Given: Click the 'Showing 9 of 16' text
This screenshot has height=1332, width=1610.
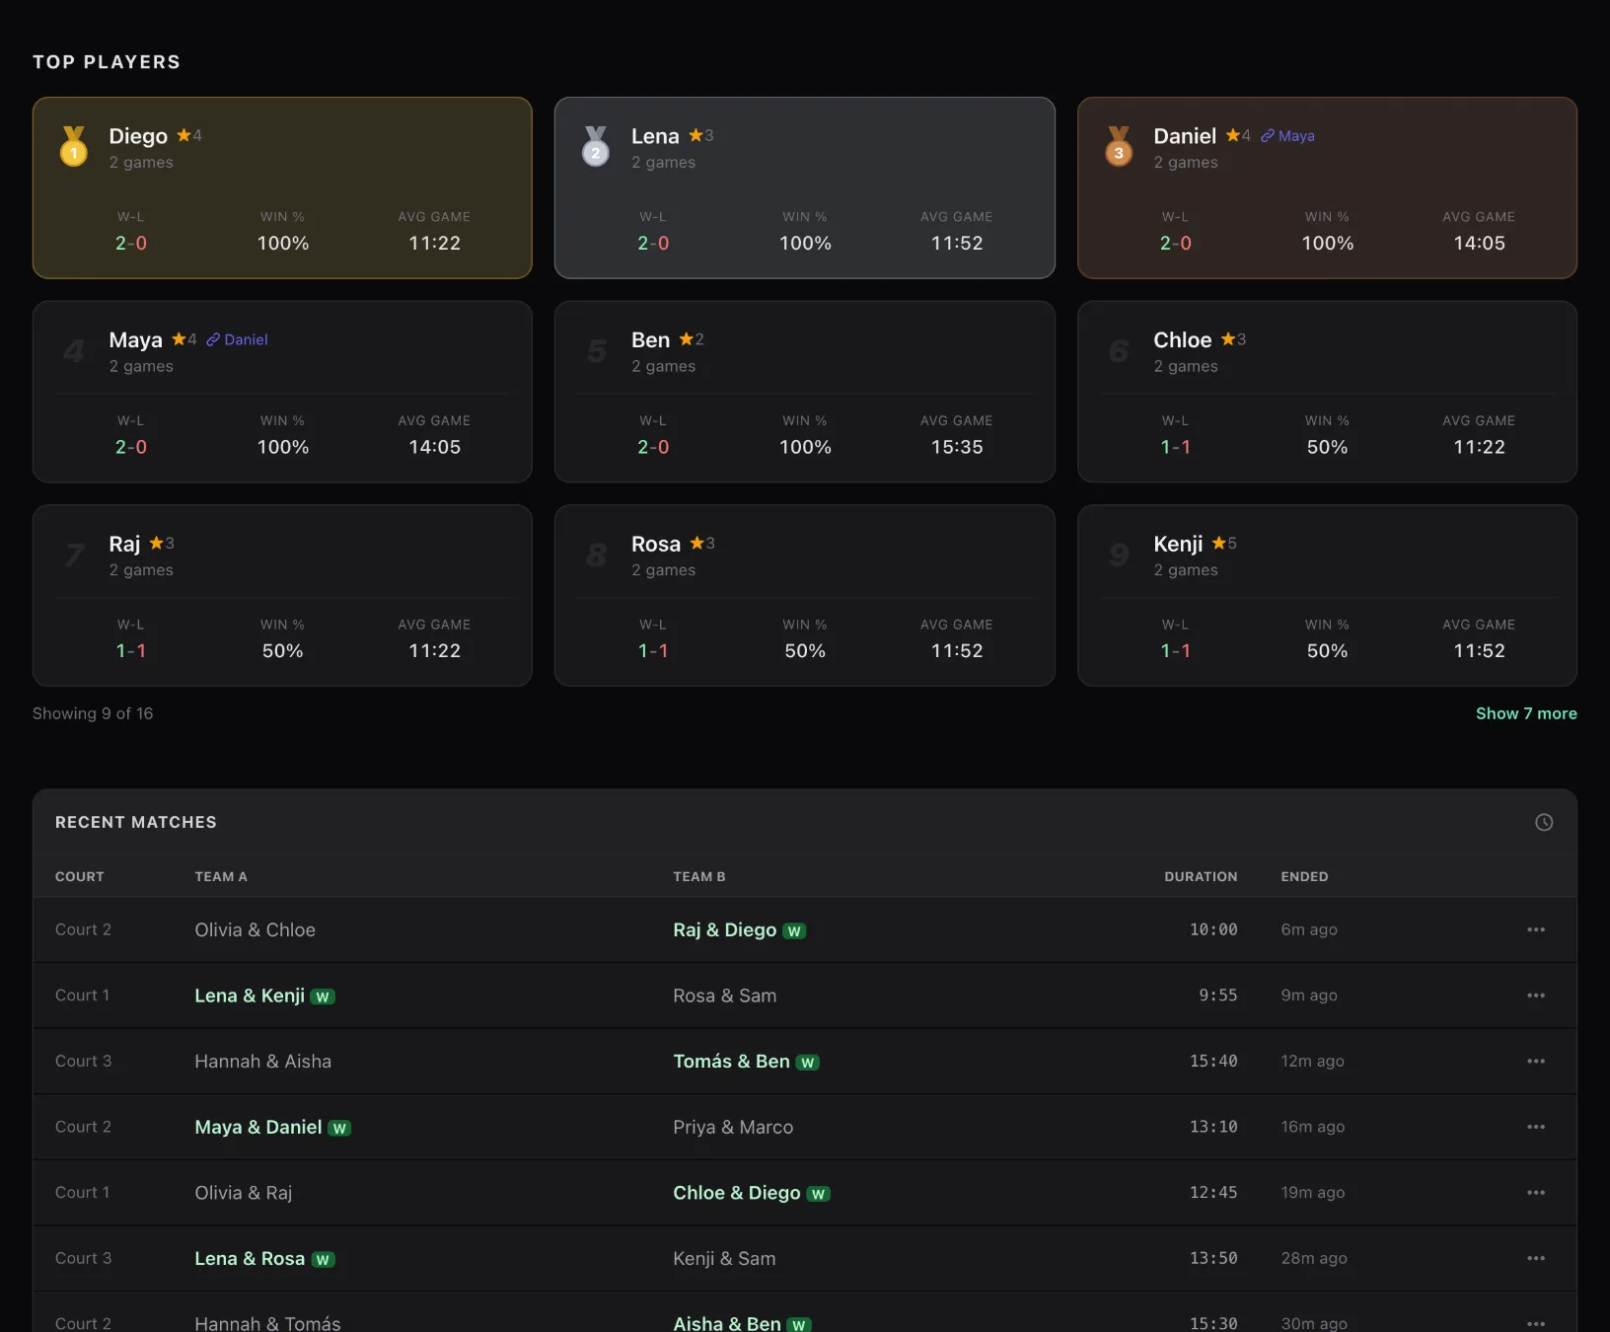Looking at the screenshot, I should (x=93, y=713).
